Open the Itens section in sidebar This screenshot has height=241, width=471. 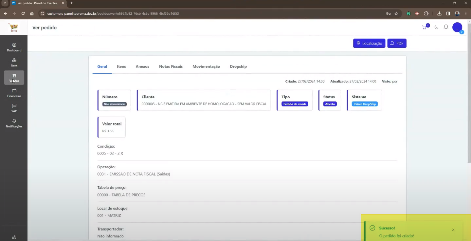(x=14, y=63)
